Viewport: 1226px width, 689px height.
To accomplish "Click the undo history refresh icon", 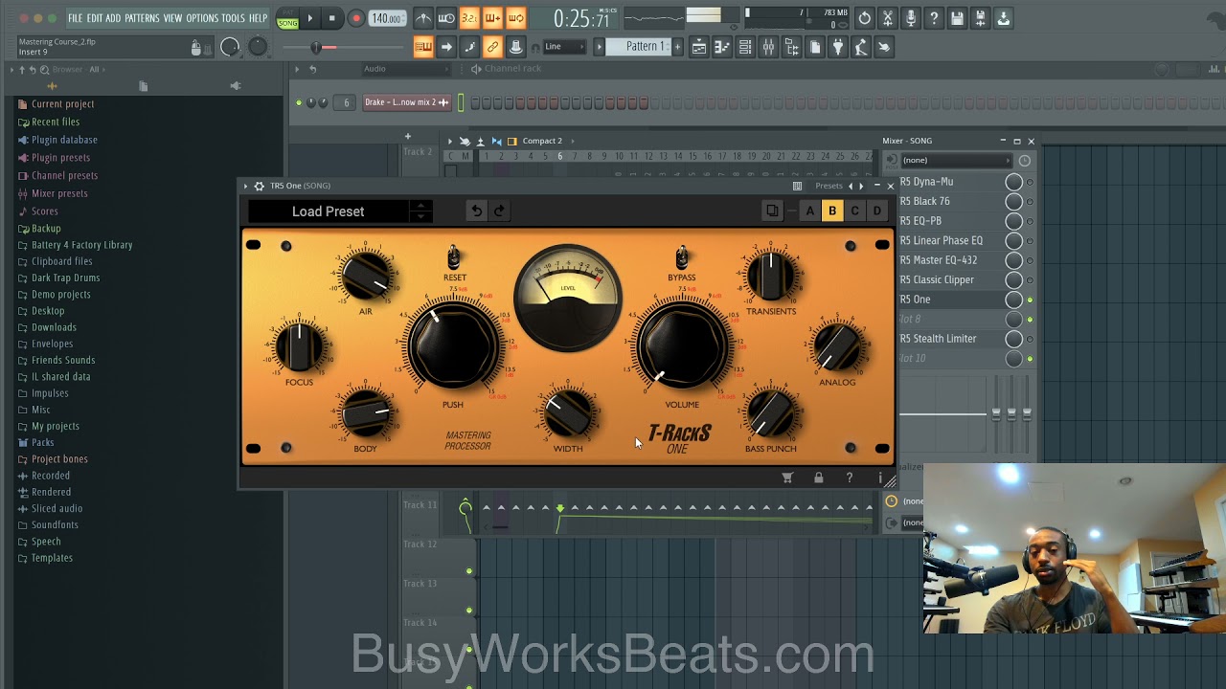I will pos(865,18).
